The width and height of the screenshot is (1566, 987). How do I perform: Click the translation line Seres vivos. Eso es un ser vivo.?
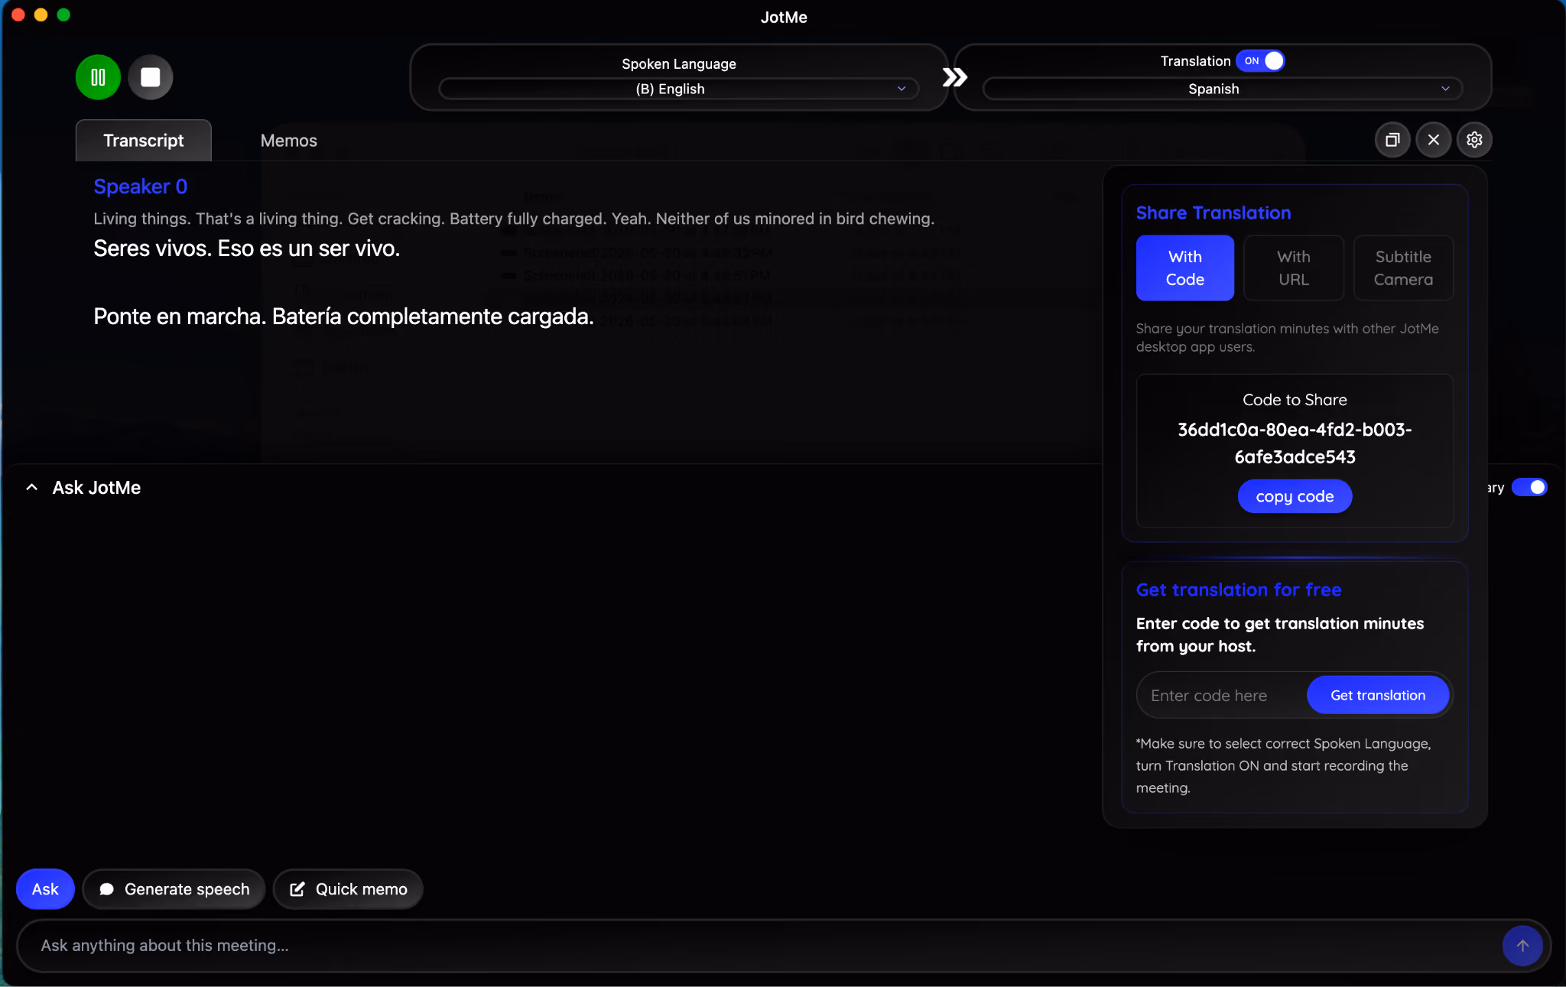click(247, 248)
